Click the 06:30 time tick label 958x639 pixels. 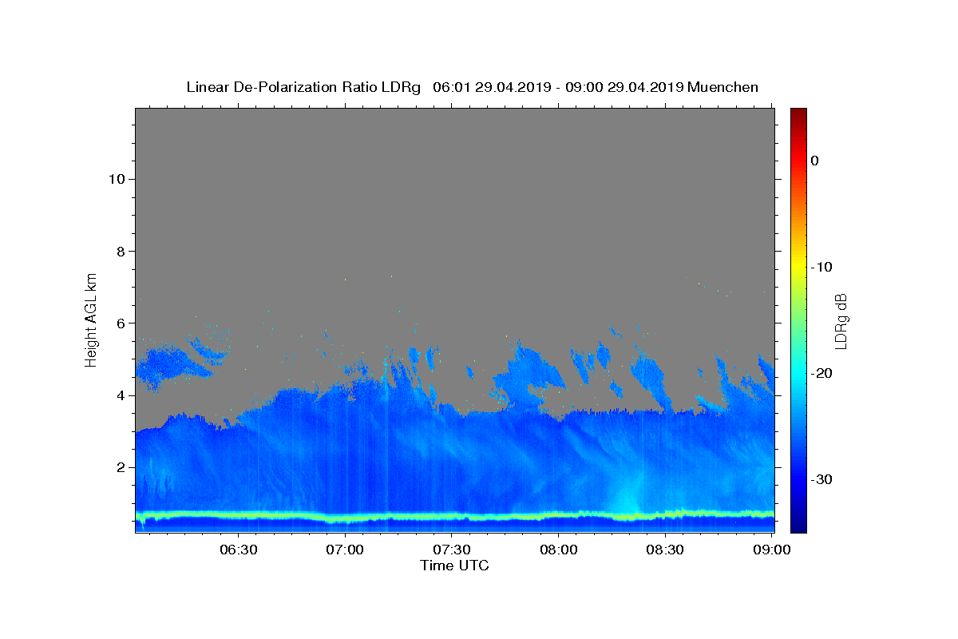point(238,550)
